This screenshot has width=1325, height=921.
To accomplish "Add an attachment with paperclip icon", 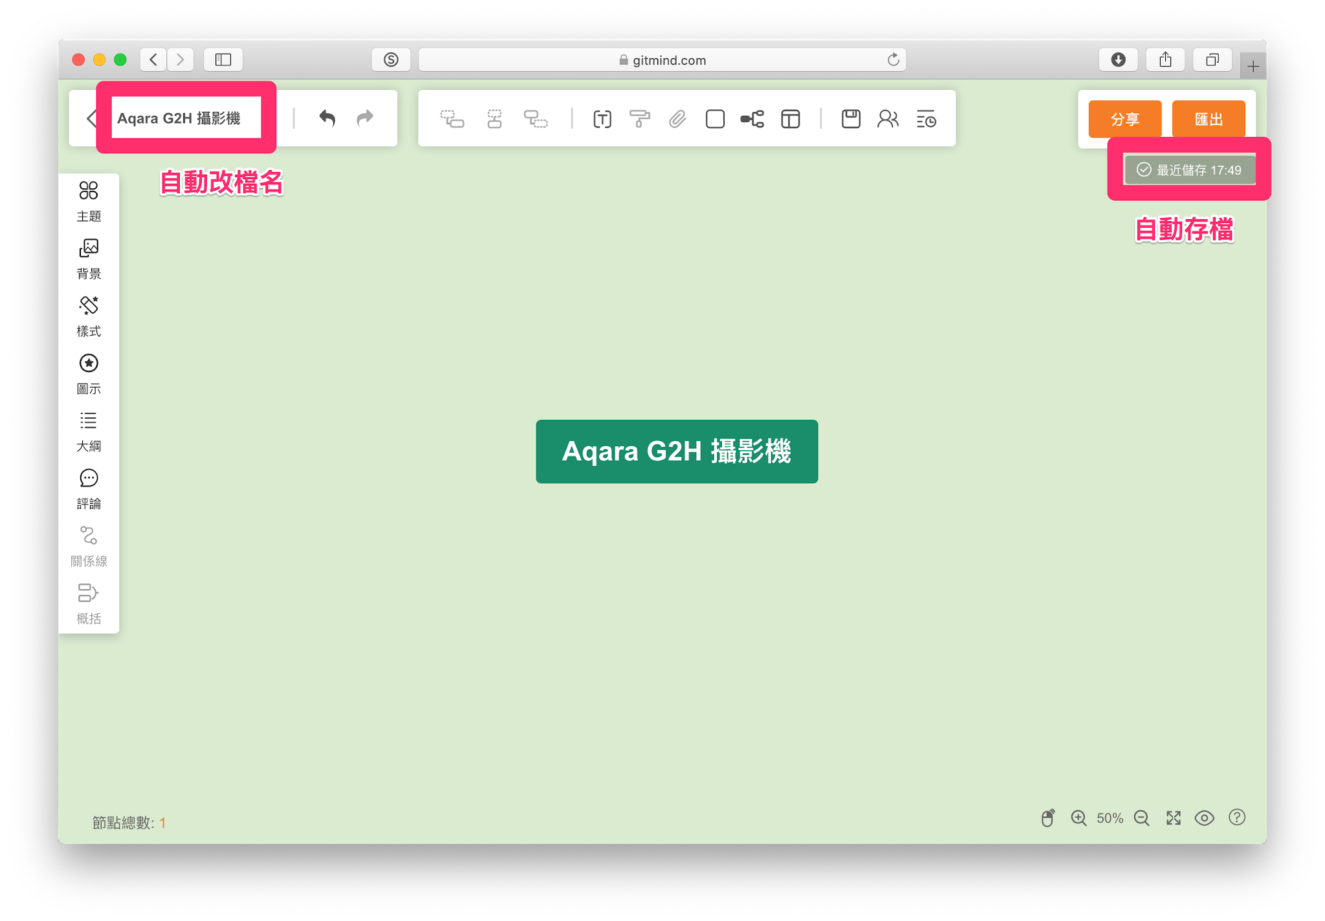I will [x=677, y=119].
